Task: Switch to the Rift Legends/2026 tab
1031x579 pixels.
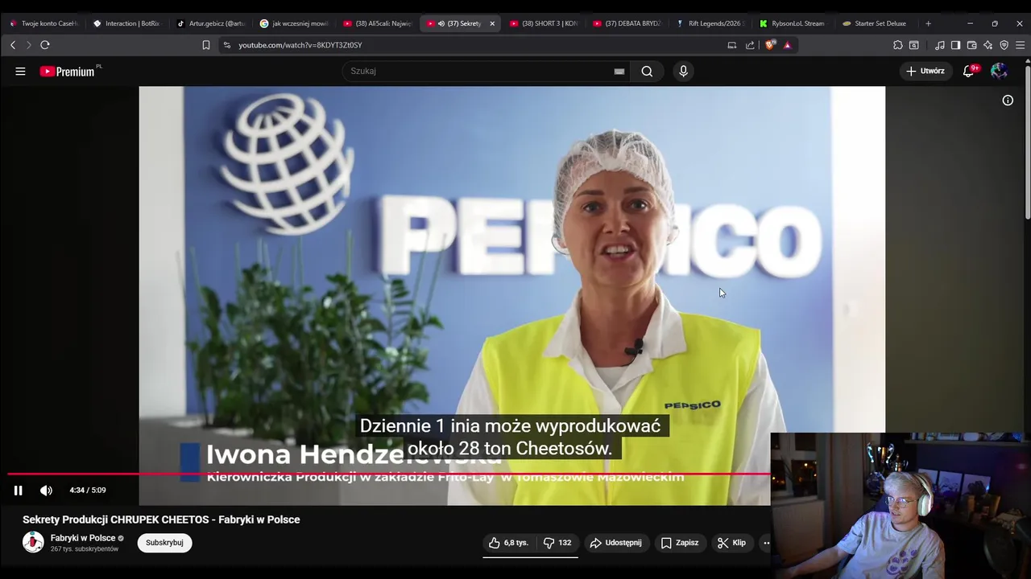Action: click(x=710, y=23)
